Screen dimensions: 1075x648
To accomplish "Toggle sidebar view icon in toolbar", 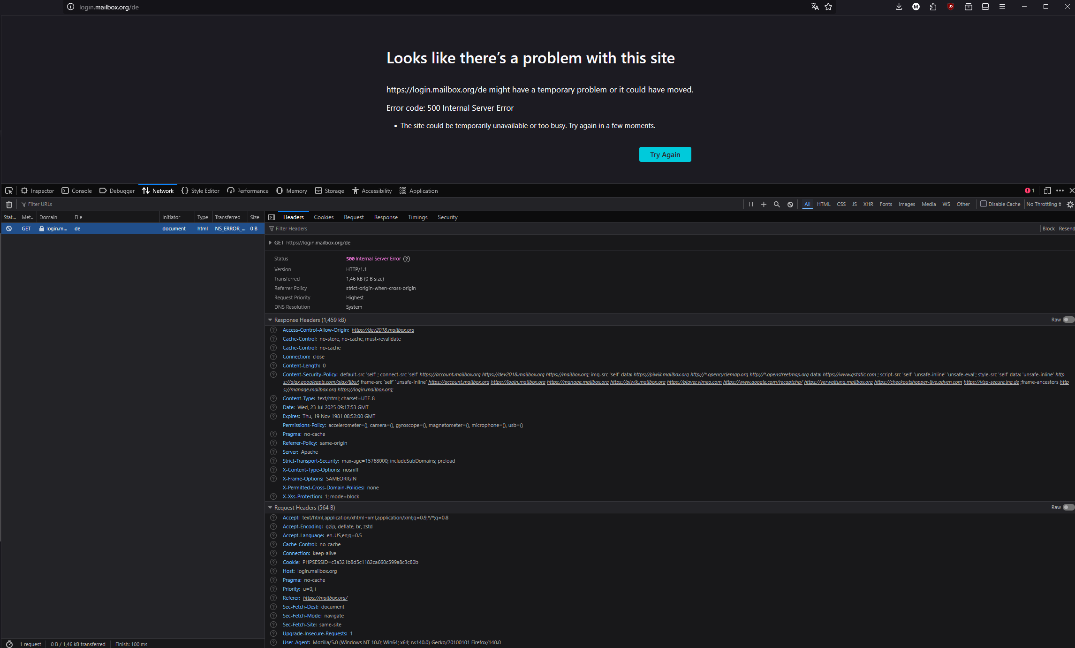I will click(985, 7).
